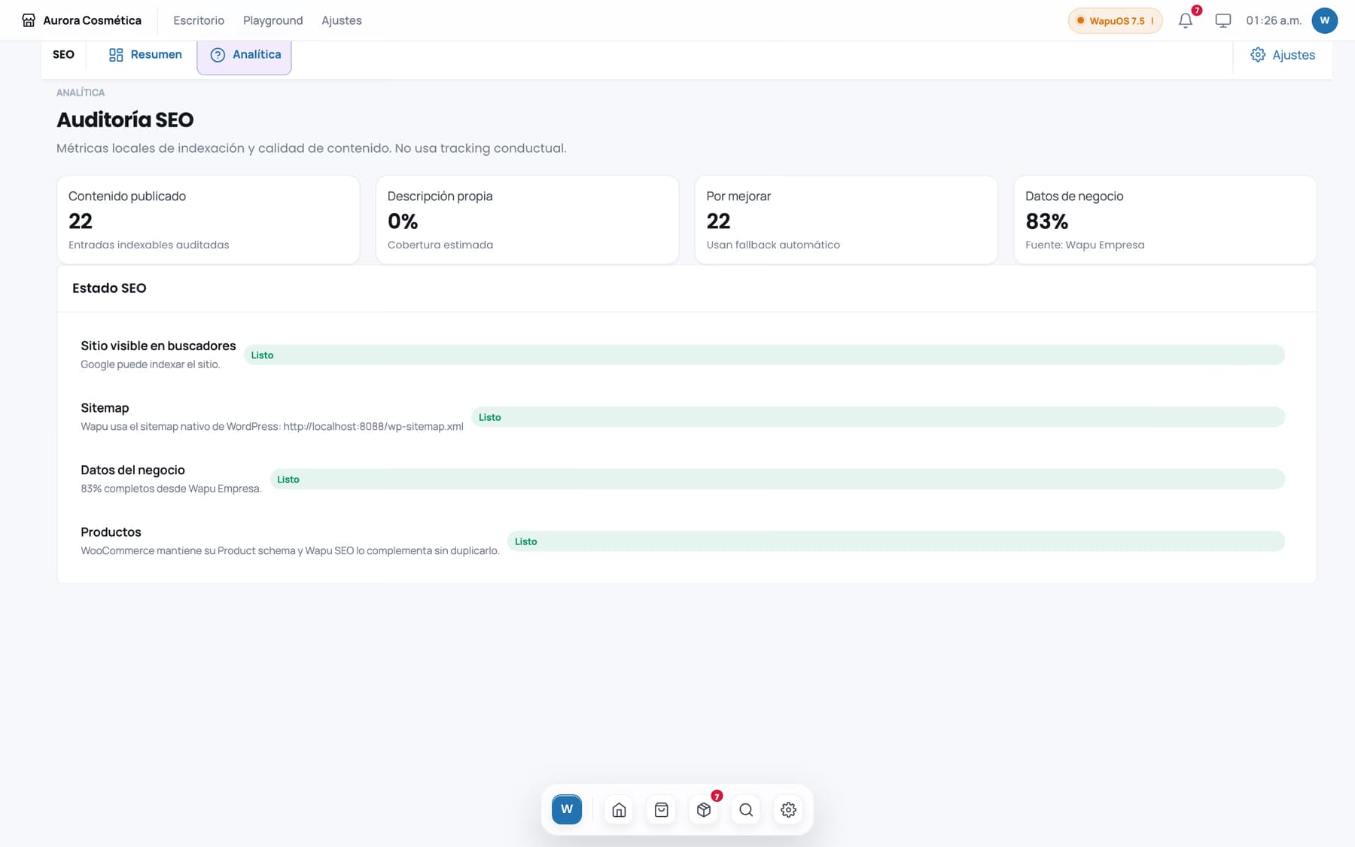This screenshot has width=1355, height=847.
Task: Click the Productos Listo status bar
Action: (x=896, y=541)
